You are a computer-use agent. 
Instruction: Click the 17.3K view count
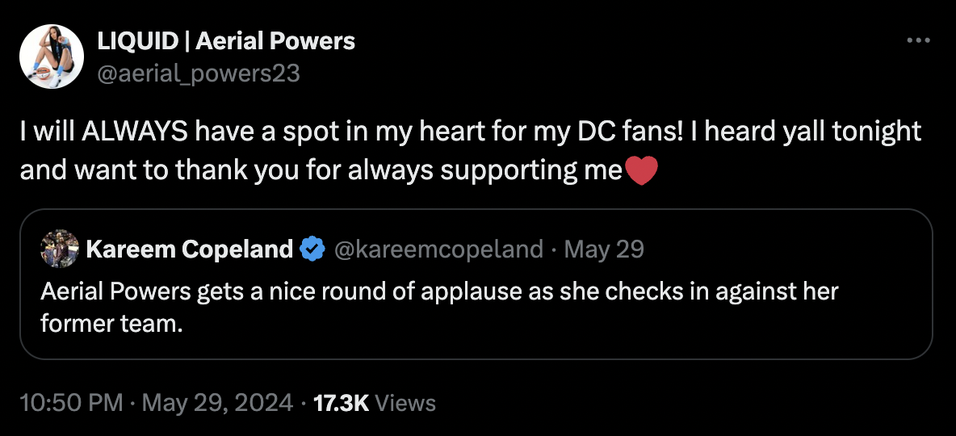[341, 402]
